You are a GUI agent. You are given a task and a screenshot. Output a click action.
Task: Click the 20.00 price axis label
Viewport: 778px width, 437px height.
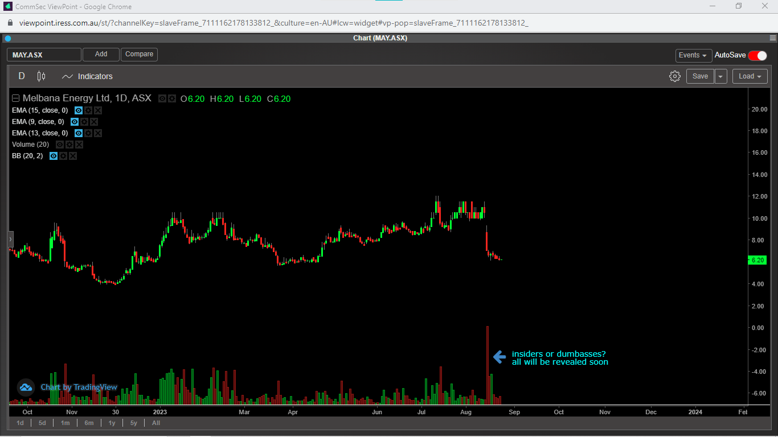pos(759,109)
